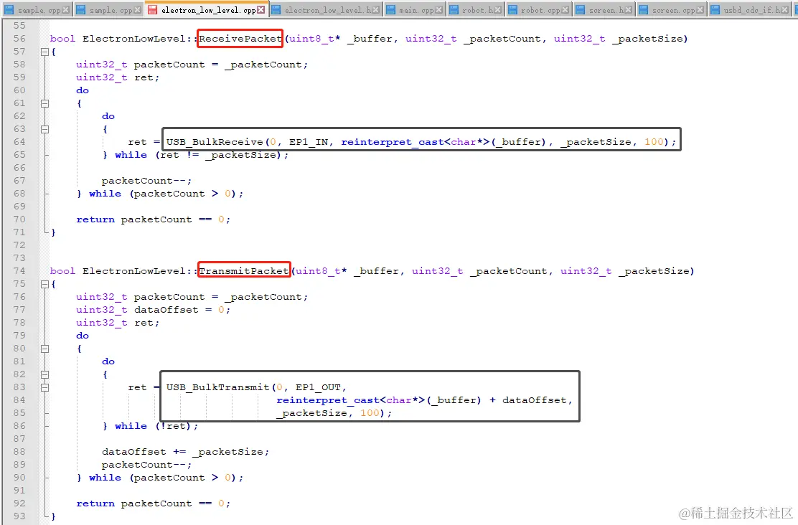Screen dimensions: 798x525
Task: Click 'while (ret != _packetSize);' on line 65
Action: [202, 155]
